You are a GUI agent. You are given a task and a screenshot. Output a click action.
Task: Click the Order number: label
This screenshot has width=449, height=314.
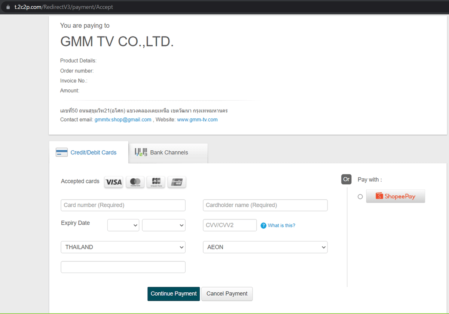point(77,71)
